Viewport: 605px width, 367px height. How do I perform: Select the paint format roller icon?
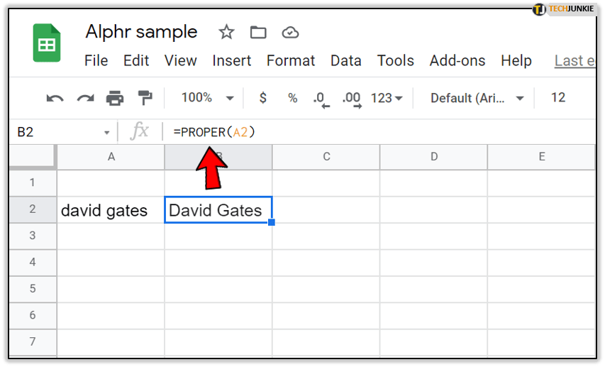pyautogui.click(x=145, y=98)
